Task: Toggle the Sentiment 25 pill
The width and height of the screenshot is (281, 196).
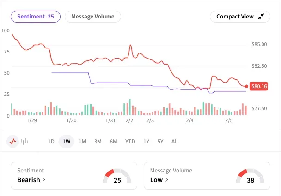Action: tap(36, 17)
